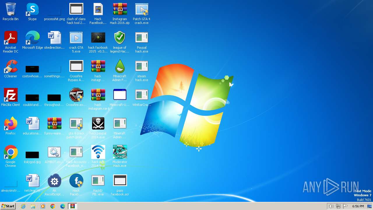The width and height of the screenshot is (373, 210).
Task: Open the network tray icon
Action: point(338,206)
